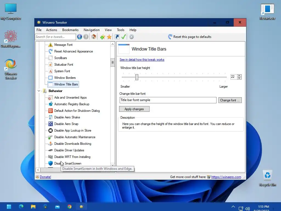Select the Winaero Tweaker desktop shortcut
The width and height of the screenshot is (281, 211).
coord(11,69)
